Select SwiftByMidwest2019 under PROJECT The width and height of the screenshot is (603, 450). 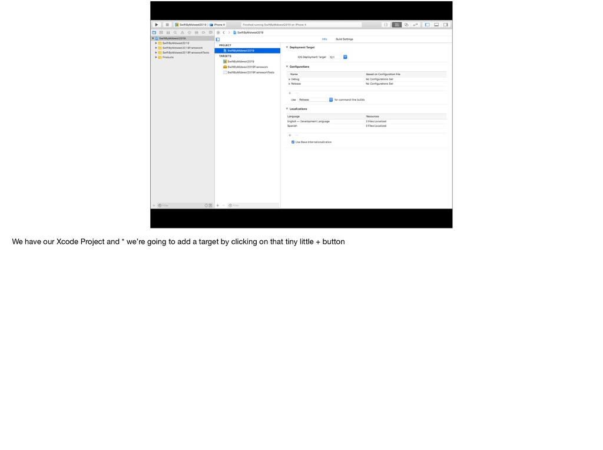[x=247, y=51]
